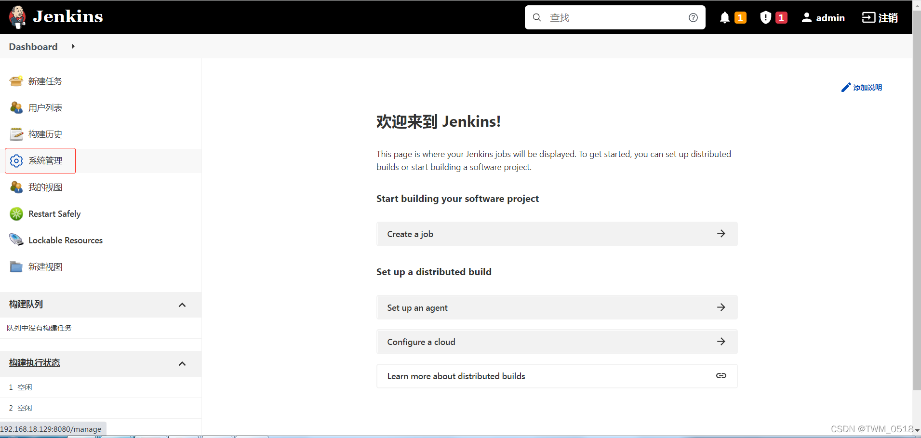
Task: Click the logout arrow icon
Action: point(868,18)
